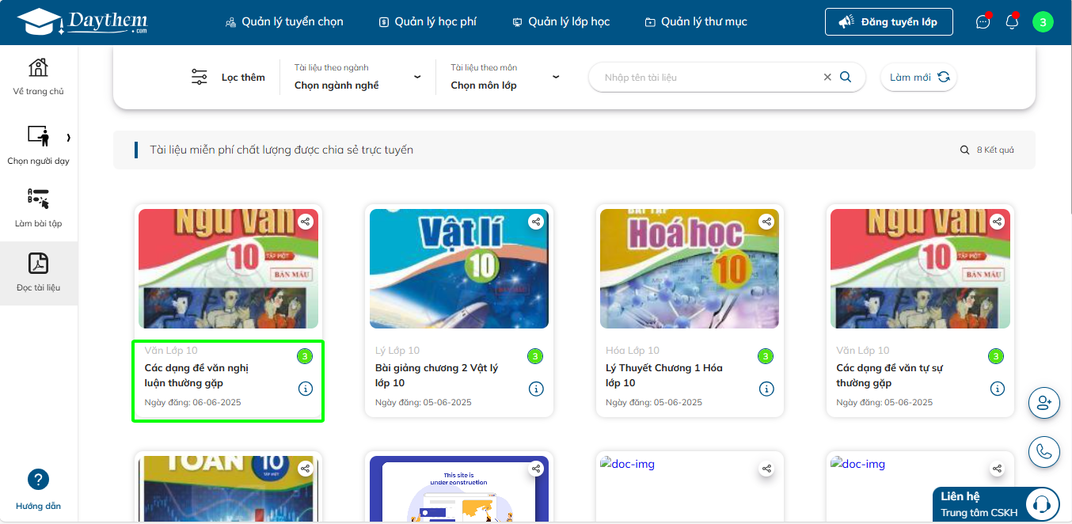Open the notifications bell
Screen dimensions: 1072x524
1012,22
